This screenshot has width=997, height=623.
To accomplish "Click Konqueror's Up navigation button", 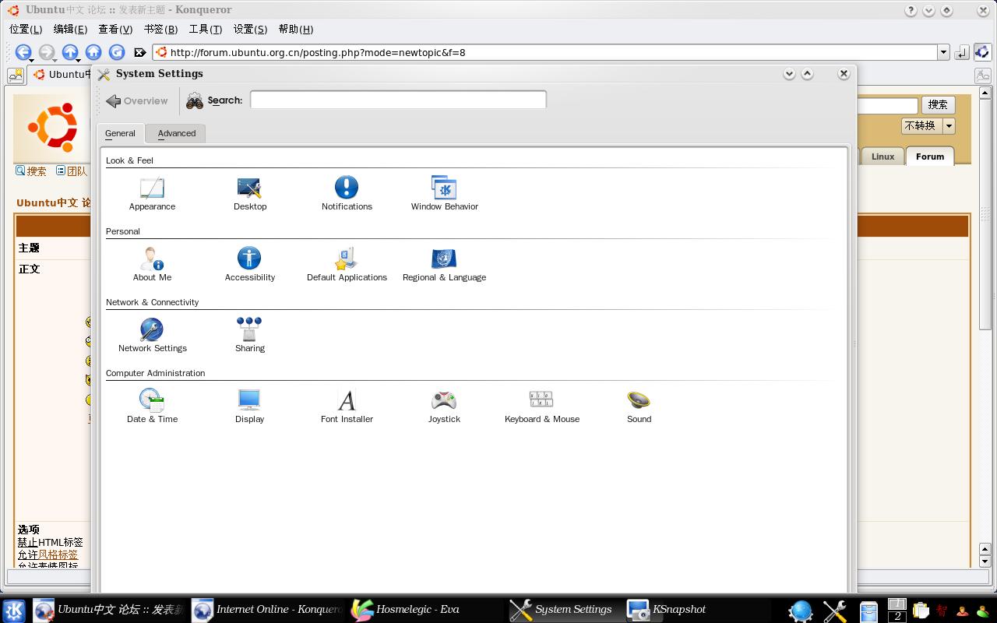I will (70, 52).
